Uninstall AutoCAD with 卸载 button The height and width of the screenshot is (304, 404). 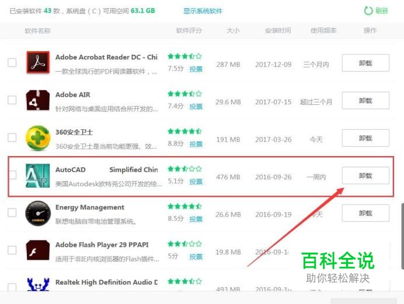click(x=365, y=175)
